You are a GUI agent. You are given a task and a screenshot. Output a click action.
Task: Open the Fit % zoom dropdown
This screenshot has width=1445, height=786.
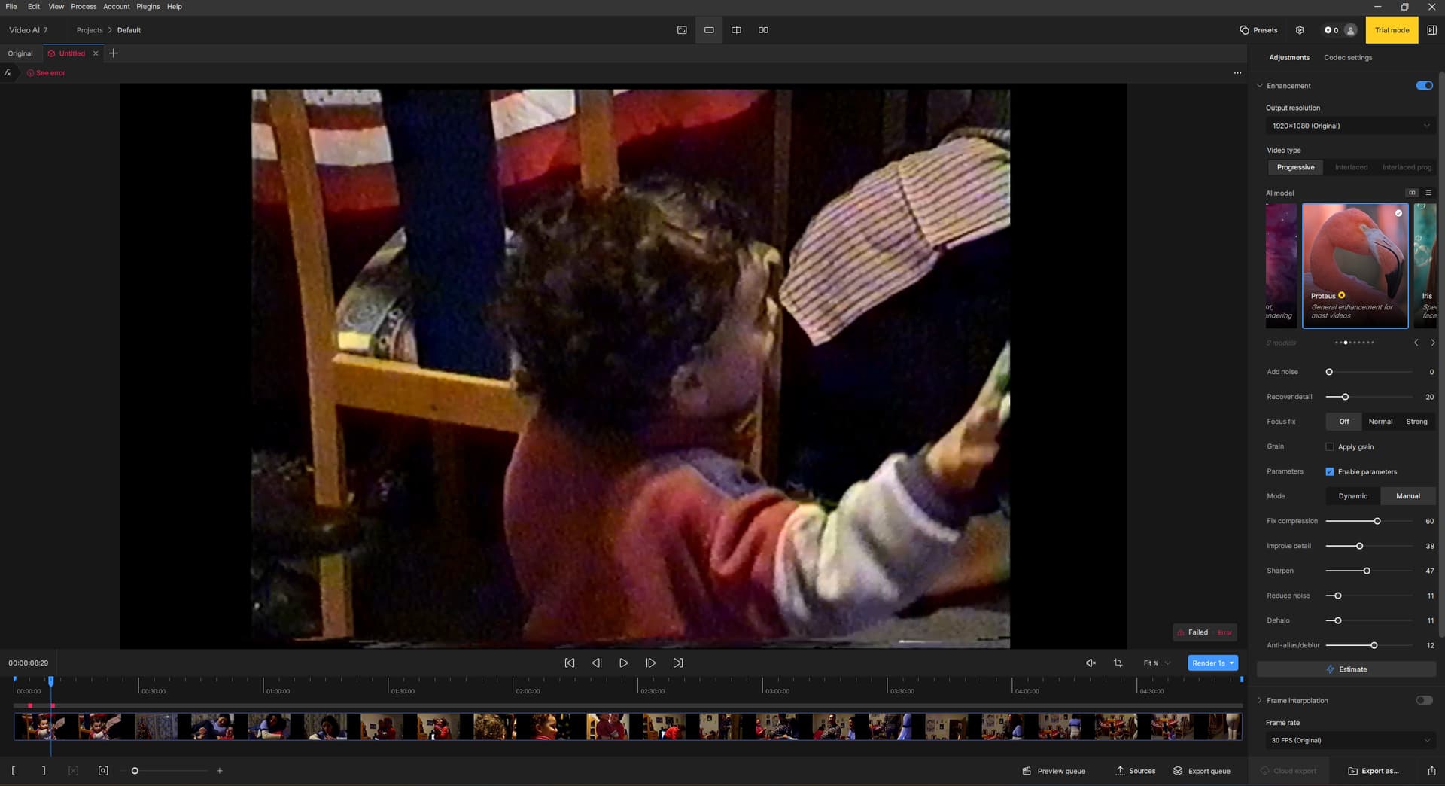[1157, 663]
